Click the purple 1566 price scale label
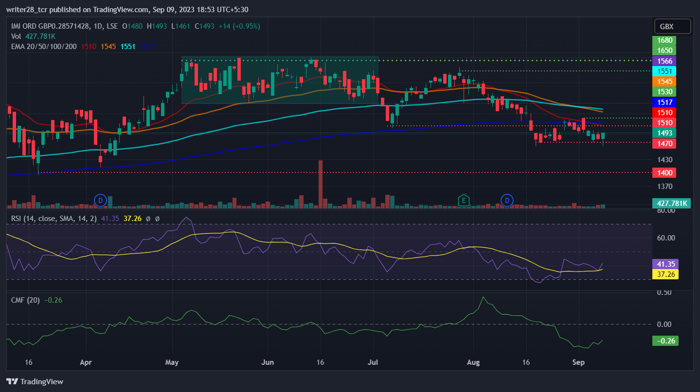 tap(665, 61)
